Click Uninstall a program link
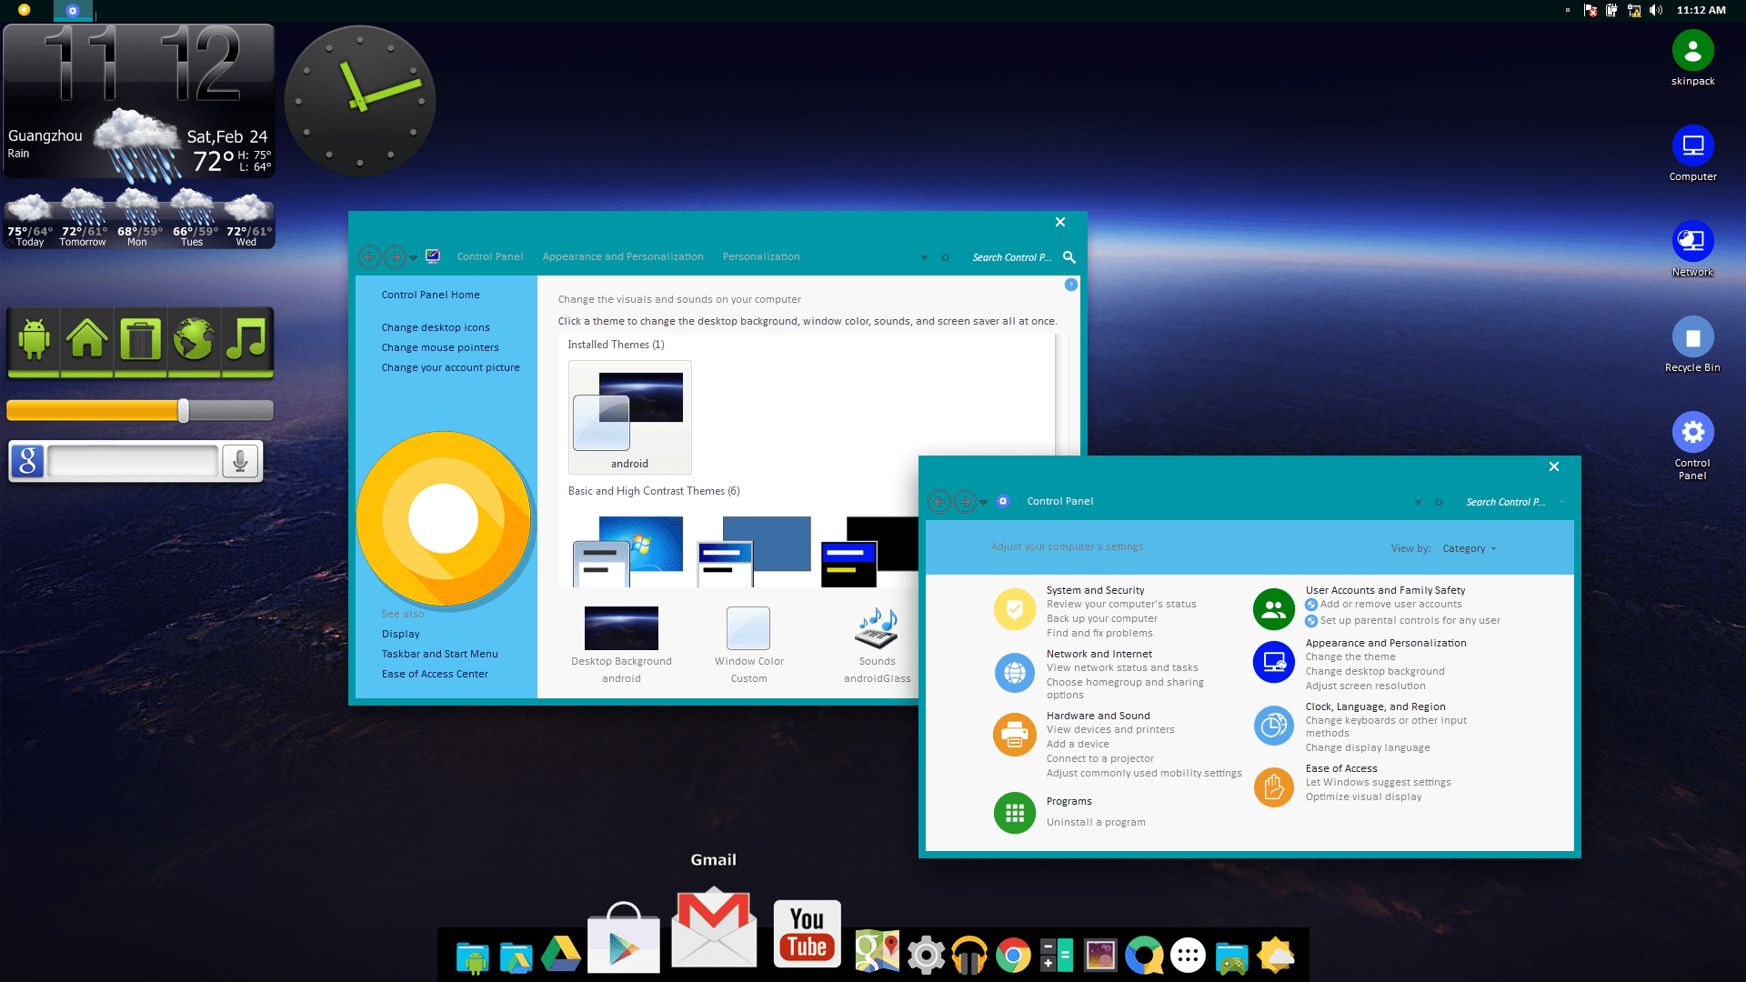 point(1096,822)
